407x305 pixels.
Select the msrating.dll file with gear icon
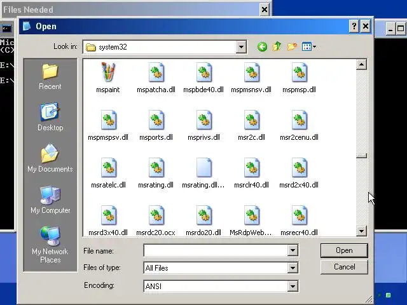pyautogui.click(x=156, y=173)
